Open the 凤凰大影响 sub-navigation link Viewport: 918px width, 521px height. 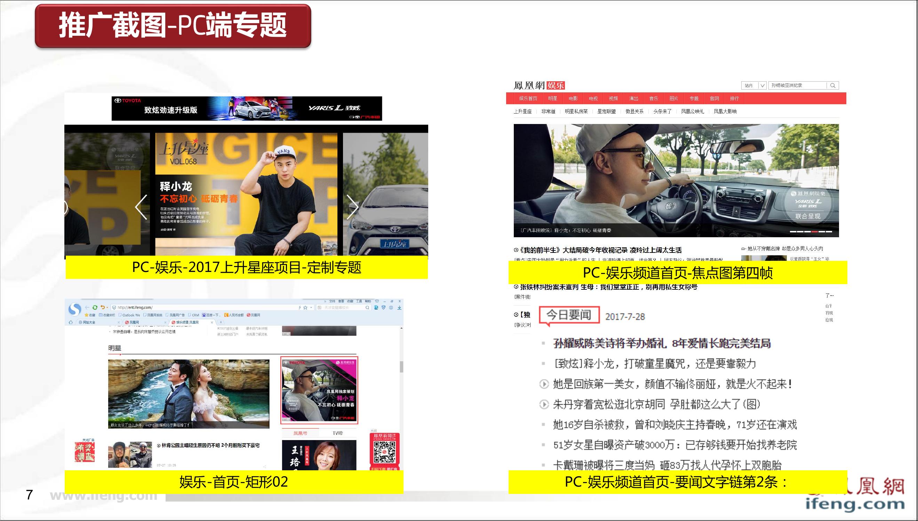(x=725, y=111)
